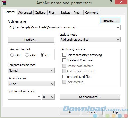Switch to the General tab

click(x=10, y=12)
